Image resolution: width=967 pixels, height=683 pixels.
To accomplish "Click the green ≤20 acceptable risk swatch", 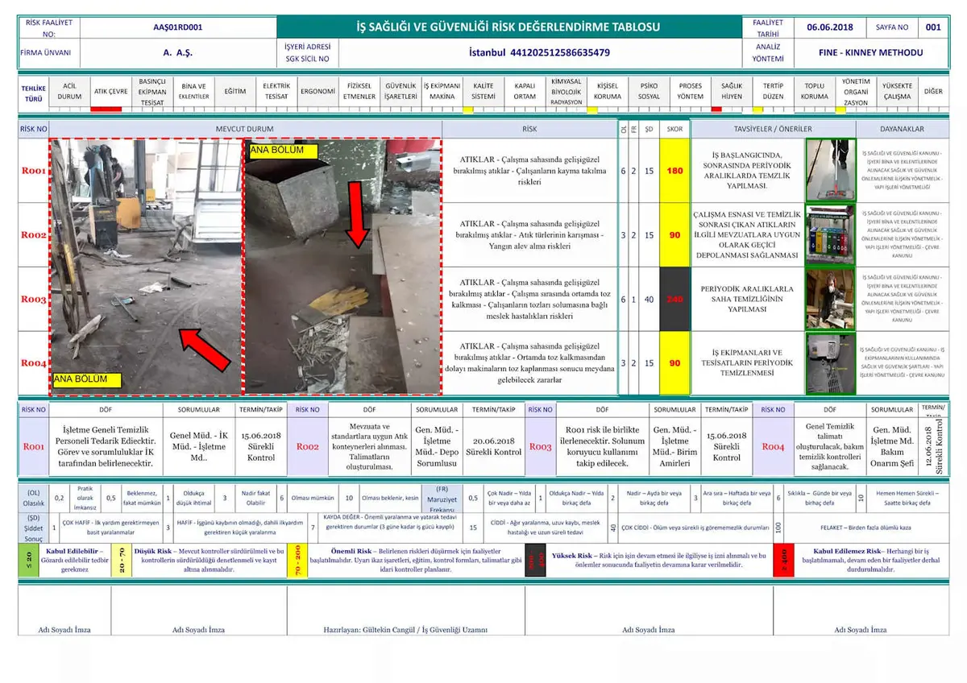I will (x=30, y=561).
